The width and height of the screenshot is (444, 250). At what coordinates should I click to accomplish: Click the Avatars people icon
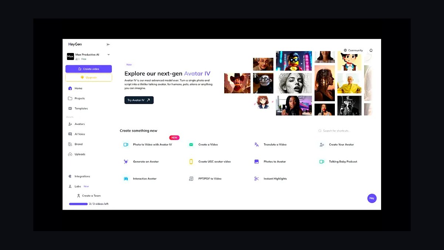pos(70,124)
